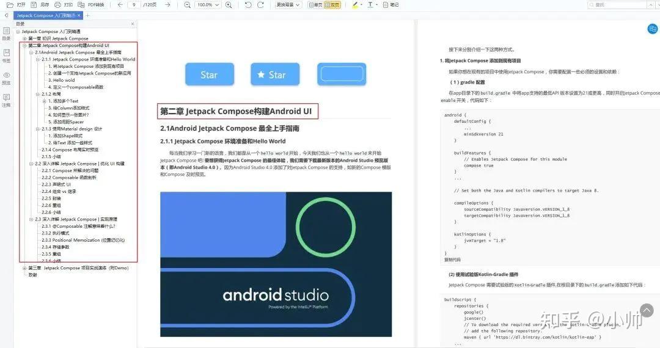This screenshot has width=660, height=348.
Task: Open the 笔记 (Notes) tool
Action: click(x=391, y=5)
